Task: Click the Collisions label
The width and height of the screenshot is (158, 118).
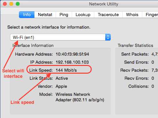Action: (x=138, y=86)
